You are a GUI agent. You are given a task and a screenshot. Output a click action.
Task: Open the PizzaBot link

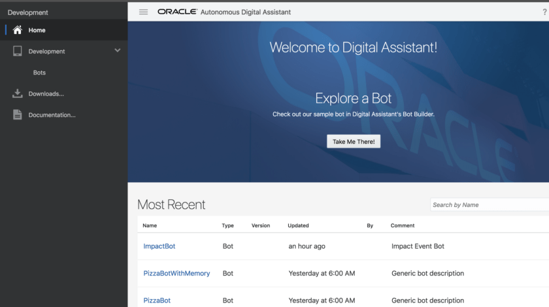coord(157,300)
